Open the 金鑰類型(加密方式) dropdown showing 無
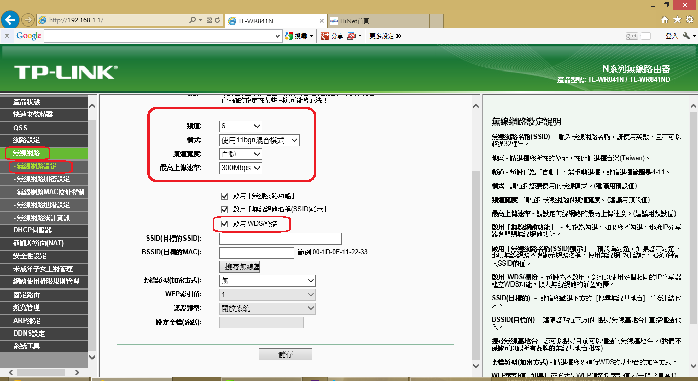Image resolution: width=698 pixels, height=381 pixels. 267,280
